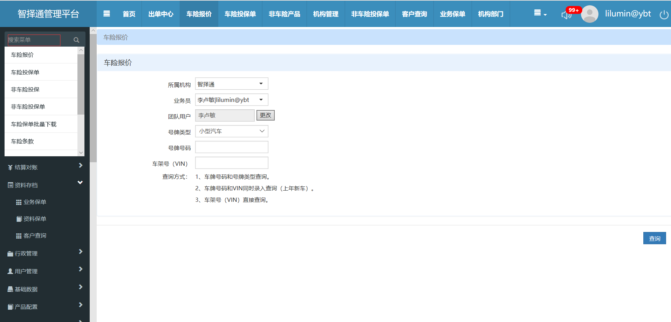Click the 查询 button
This screenshot has width=671, height=322.
click(x=655, y=238)
